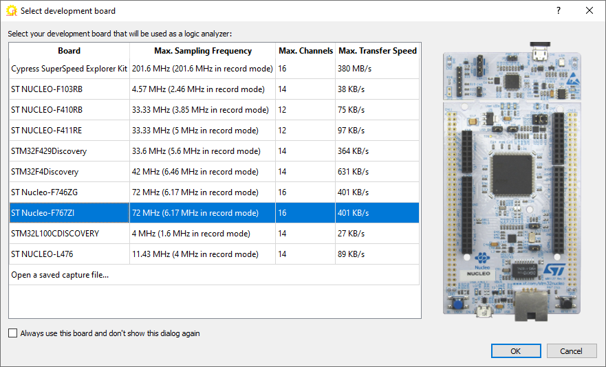This screenshot has width=606, height=367.
Task: Click '33.33 MHz (5 MHz in record mode)' cell
Action: tap(202, 131)
